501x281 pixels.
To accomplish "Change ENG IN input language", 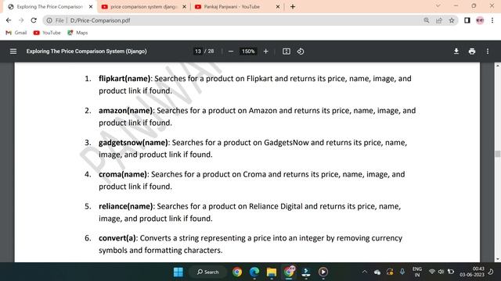I will (417, 272).
